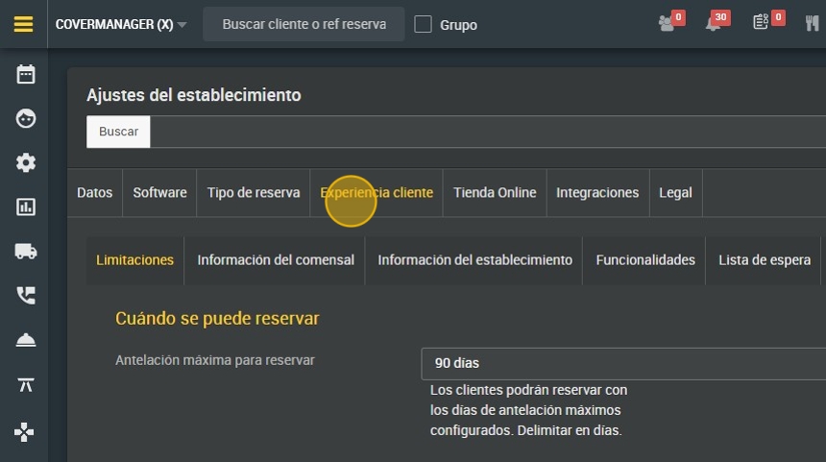Select the Limitaciones sub-tab
This screenshot has width=826, height=462.
pos(134,260)
